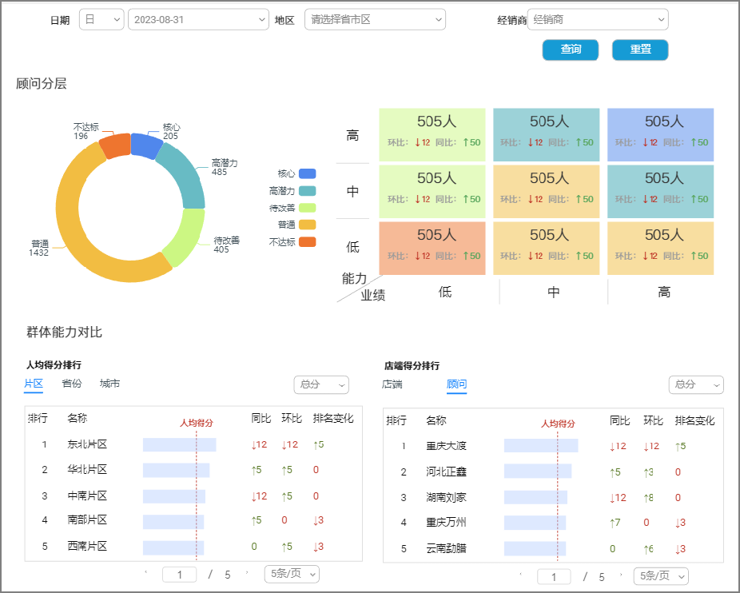Toggle 不达标 legend color swatch
740x593 pixels.
tap(308, 242)
